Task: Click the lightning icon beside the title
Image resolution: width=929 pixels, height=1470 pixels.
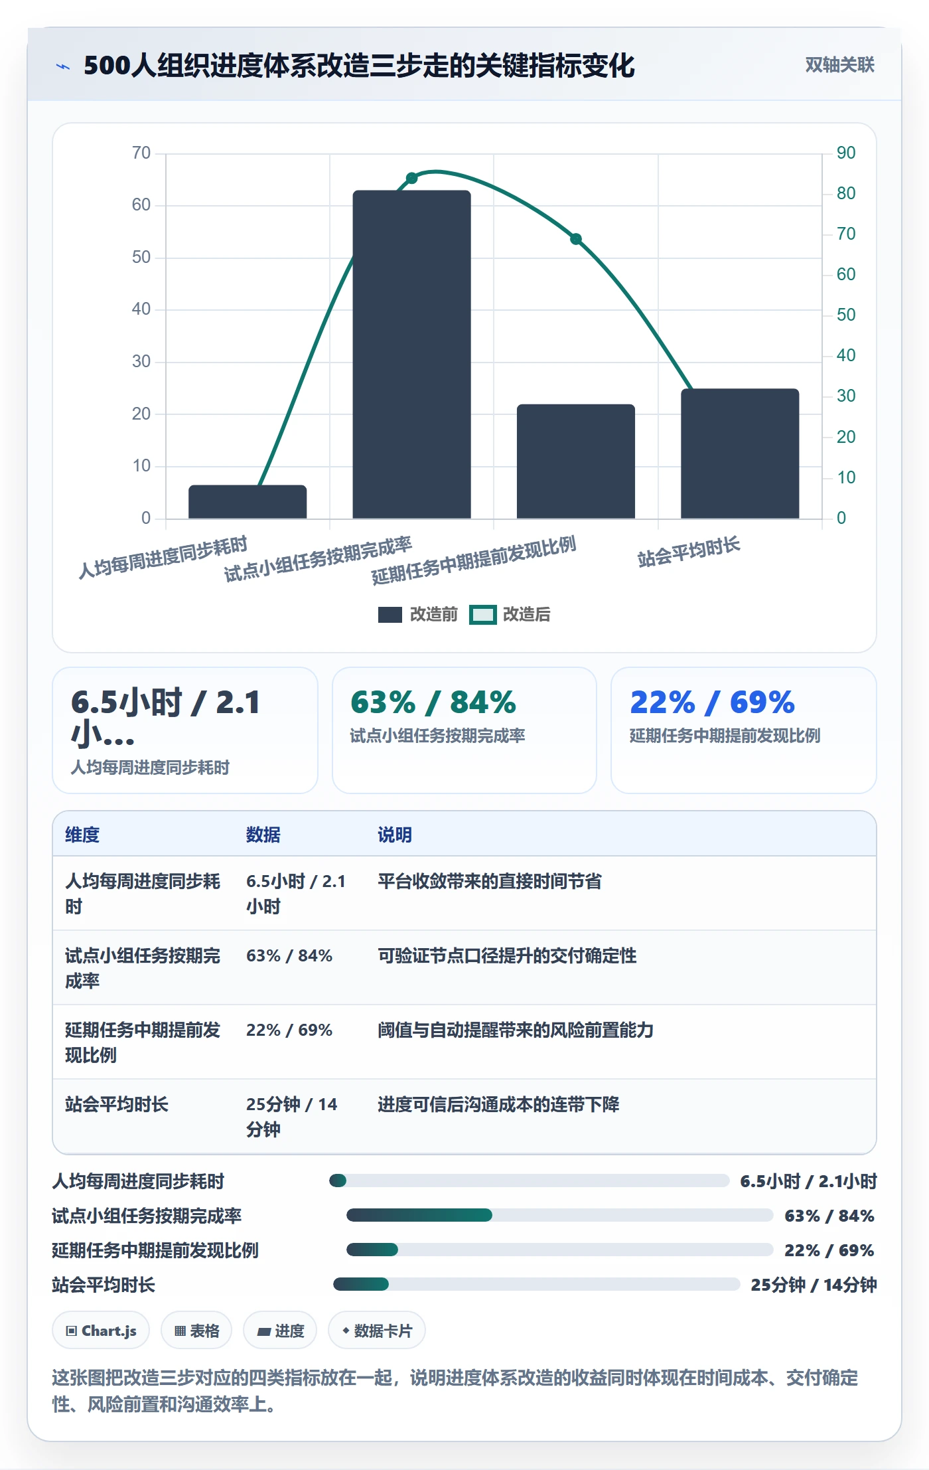Action: tap(63, 66)
